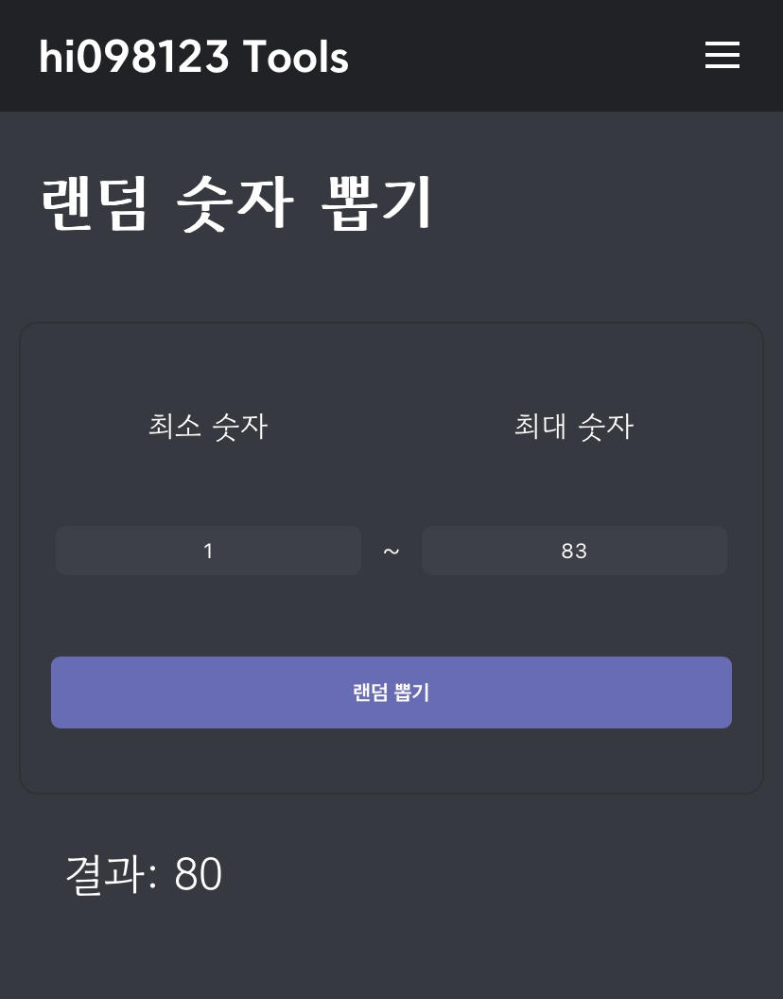Edit the 83 upper limit value
The width and height of the screenshot is (783, 999).
point(574,551)
